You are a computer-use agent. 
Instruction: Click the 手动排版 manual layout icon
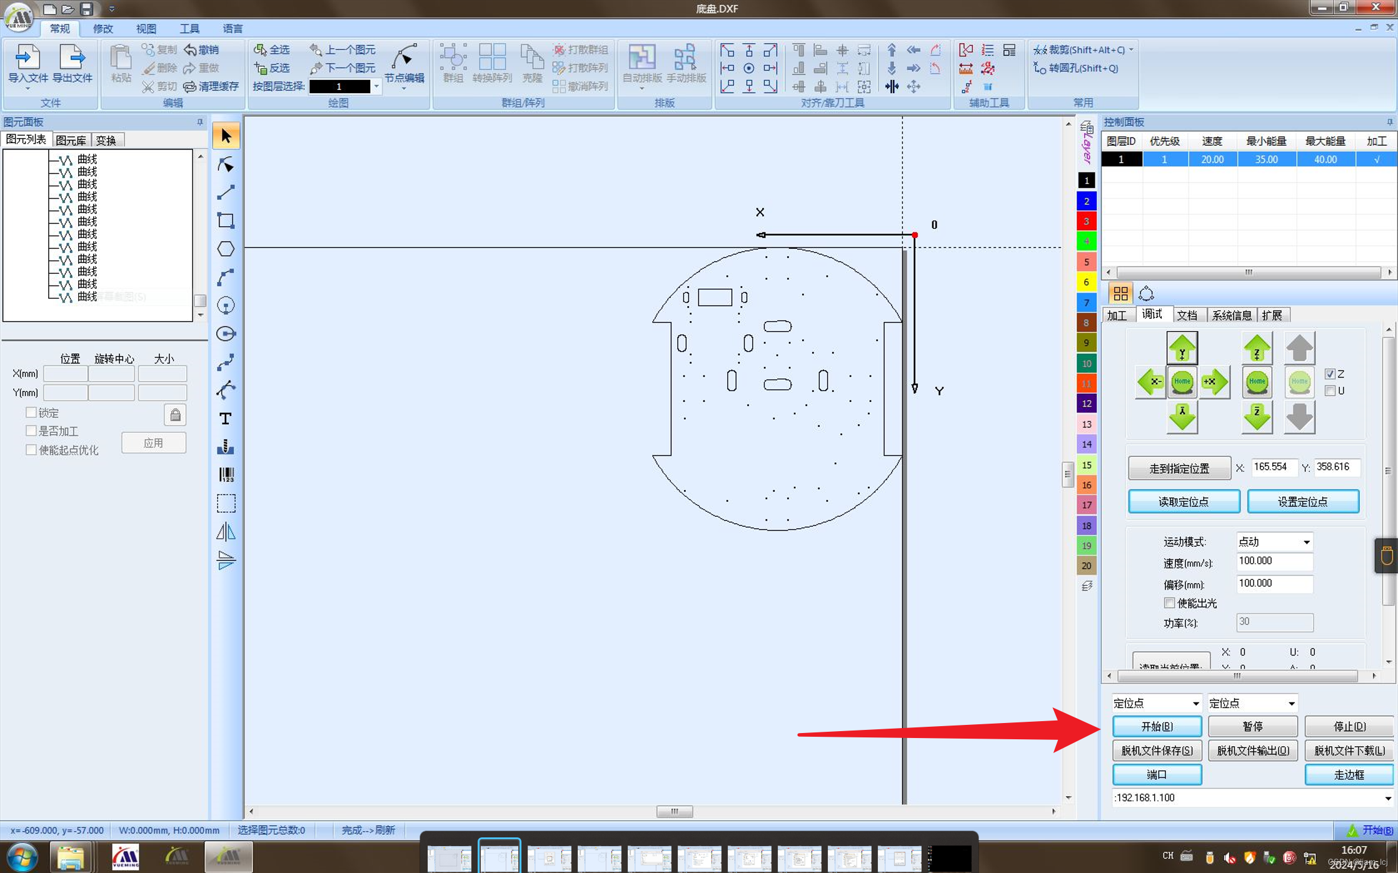685,57
